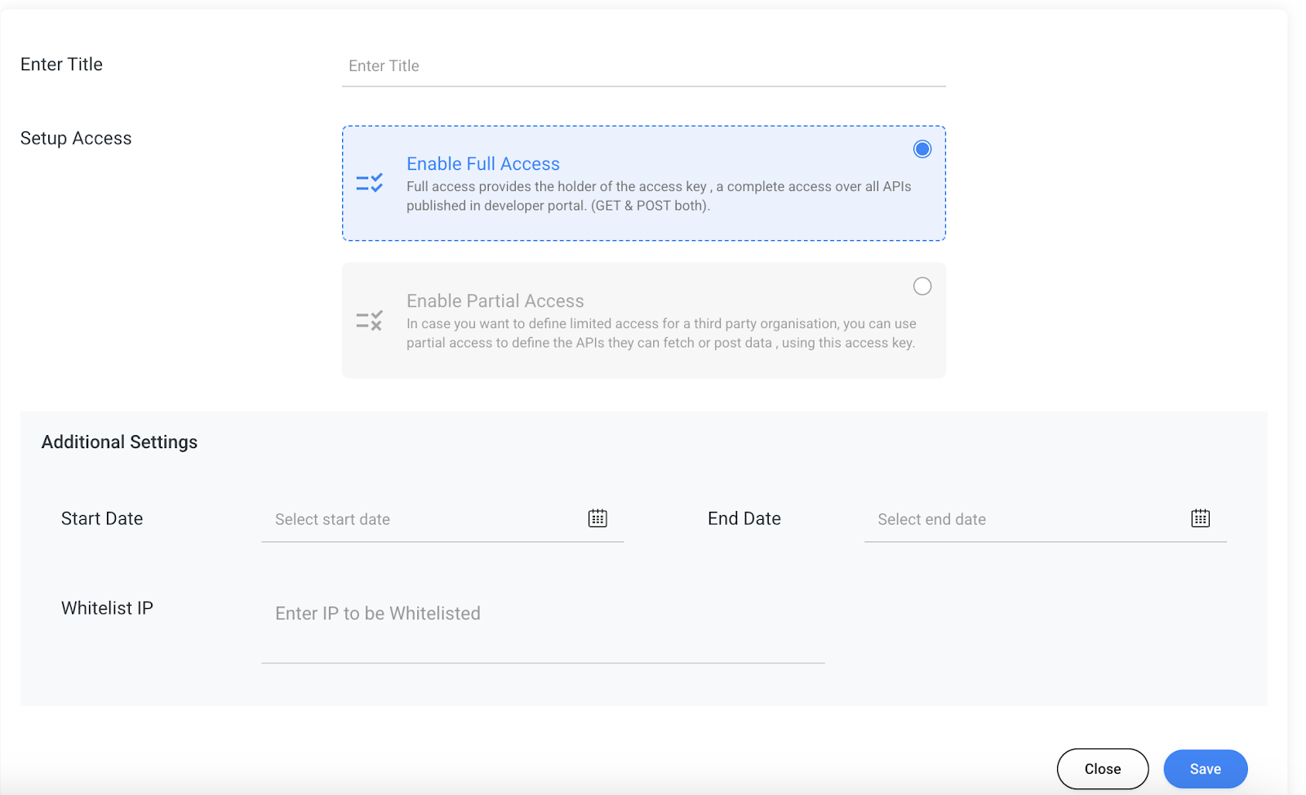Click the Select end date field
1306x795 pixels.
pos(1027,520)
